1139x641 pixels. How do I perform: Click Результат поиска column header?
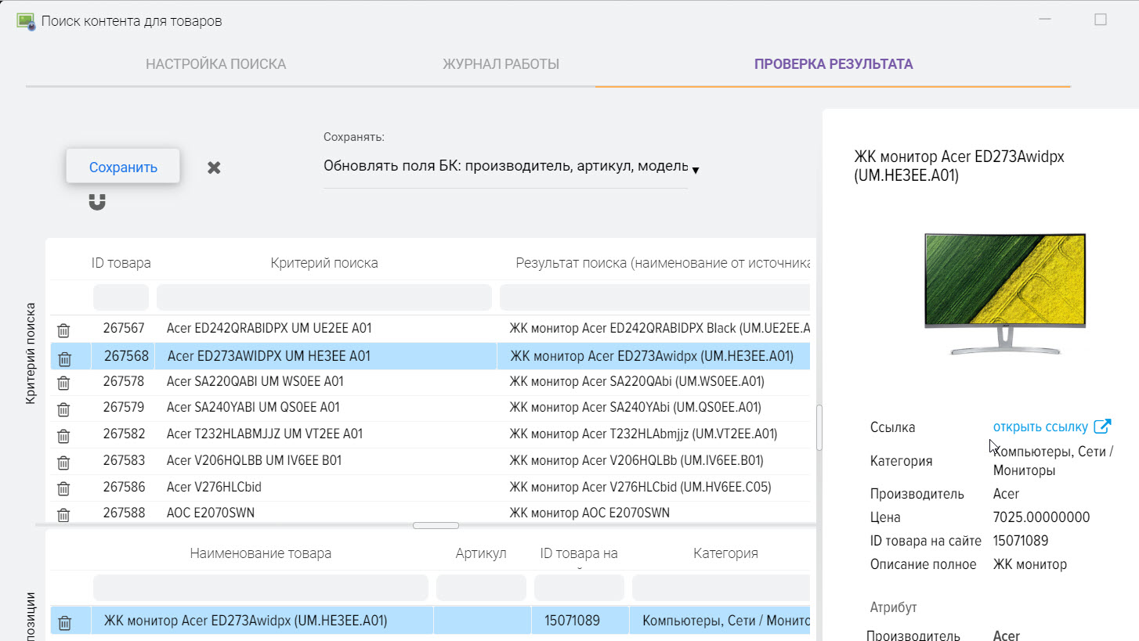point(663,263)
